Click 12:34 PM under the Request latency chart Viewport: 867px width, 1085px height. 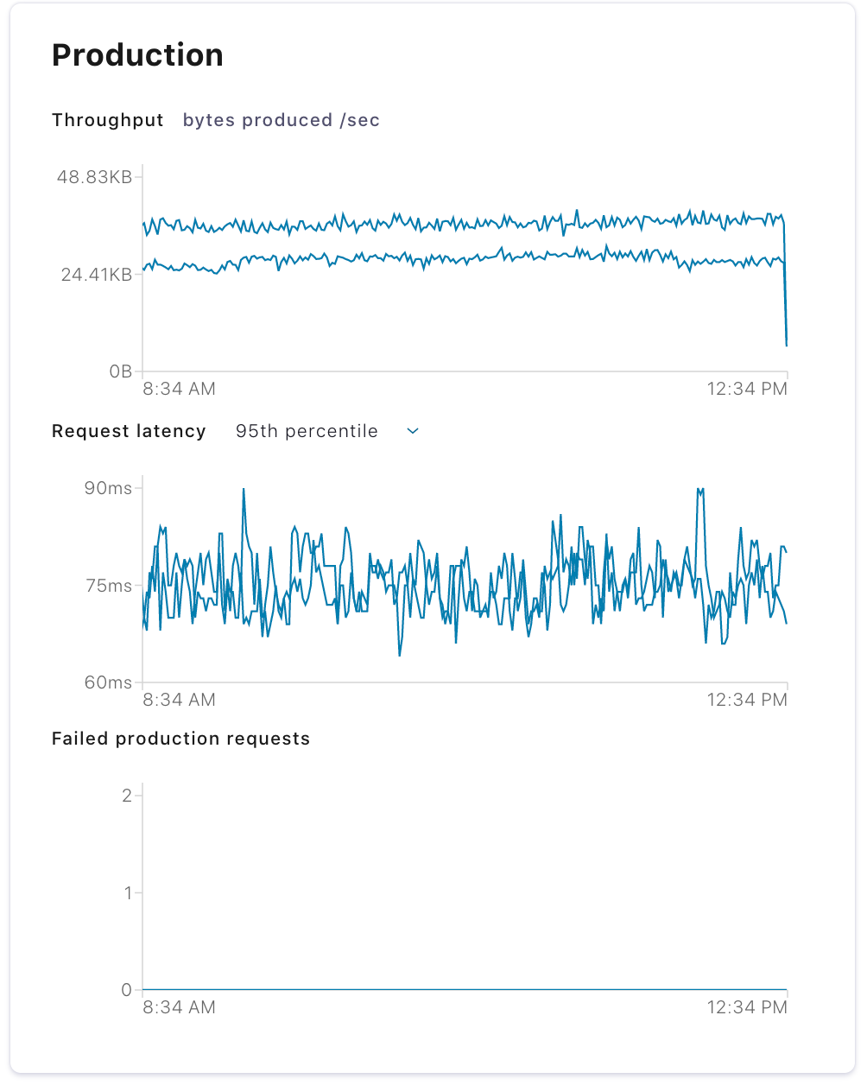click(x=747, y=700)
